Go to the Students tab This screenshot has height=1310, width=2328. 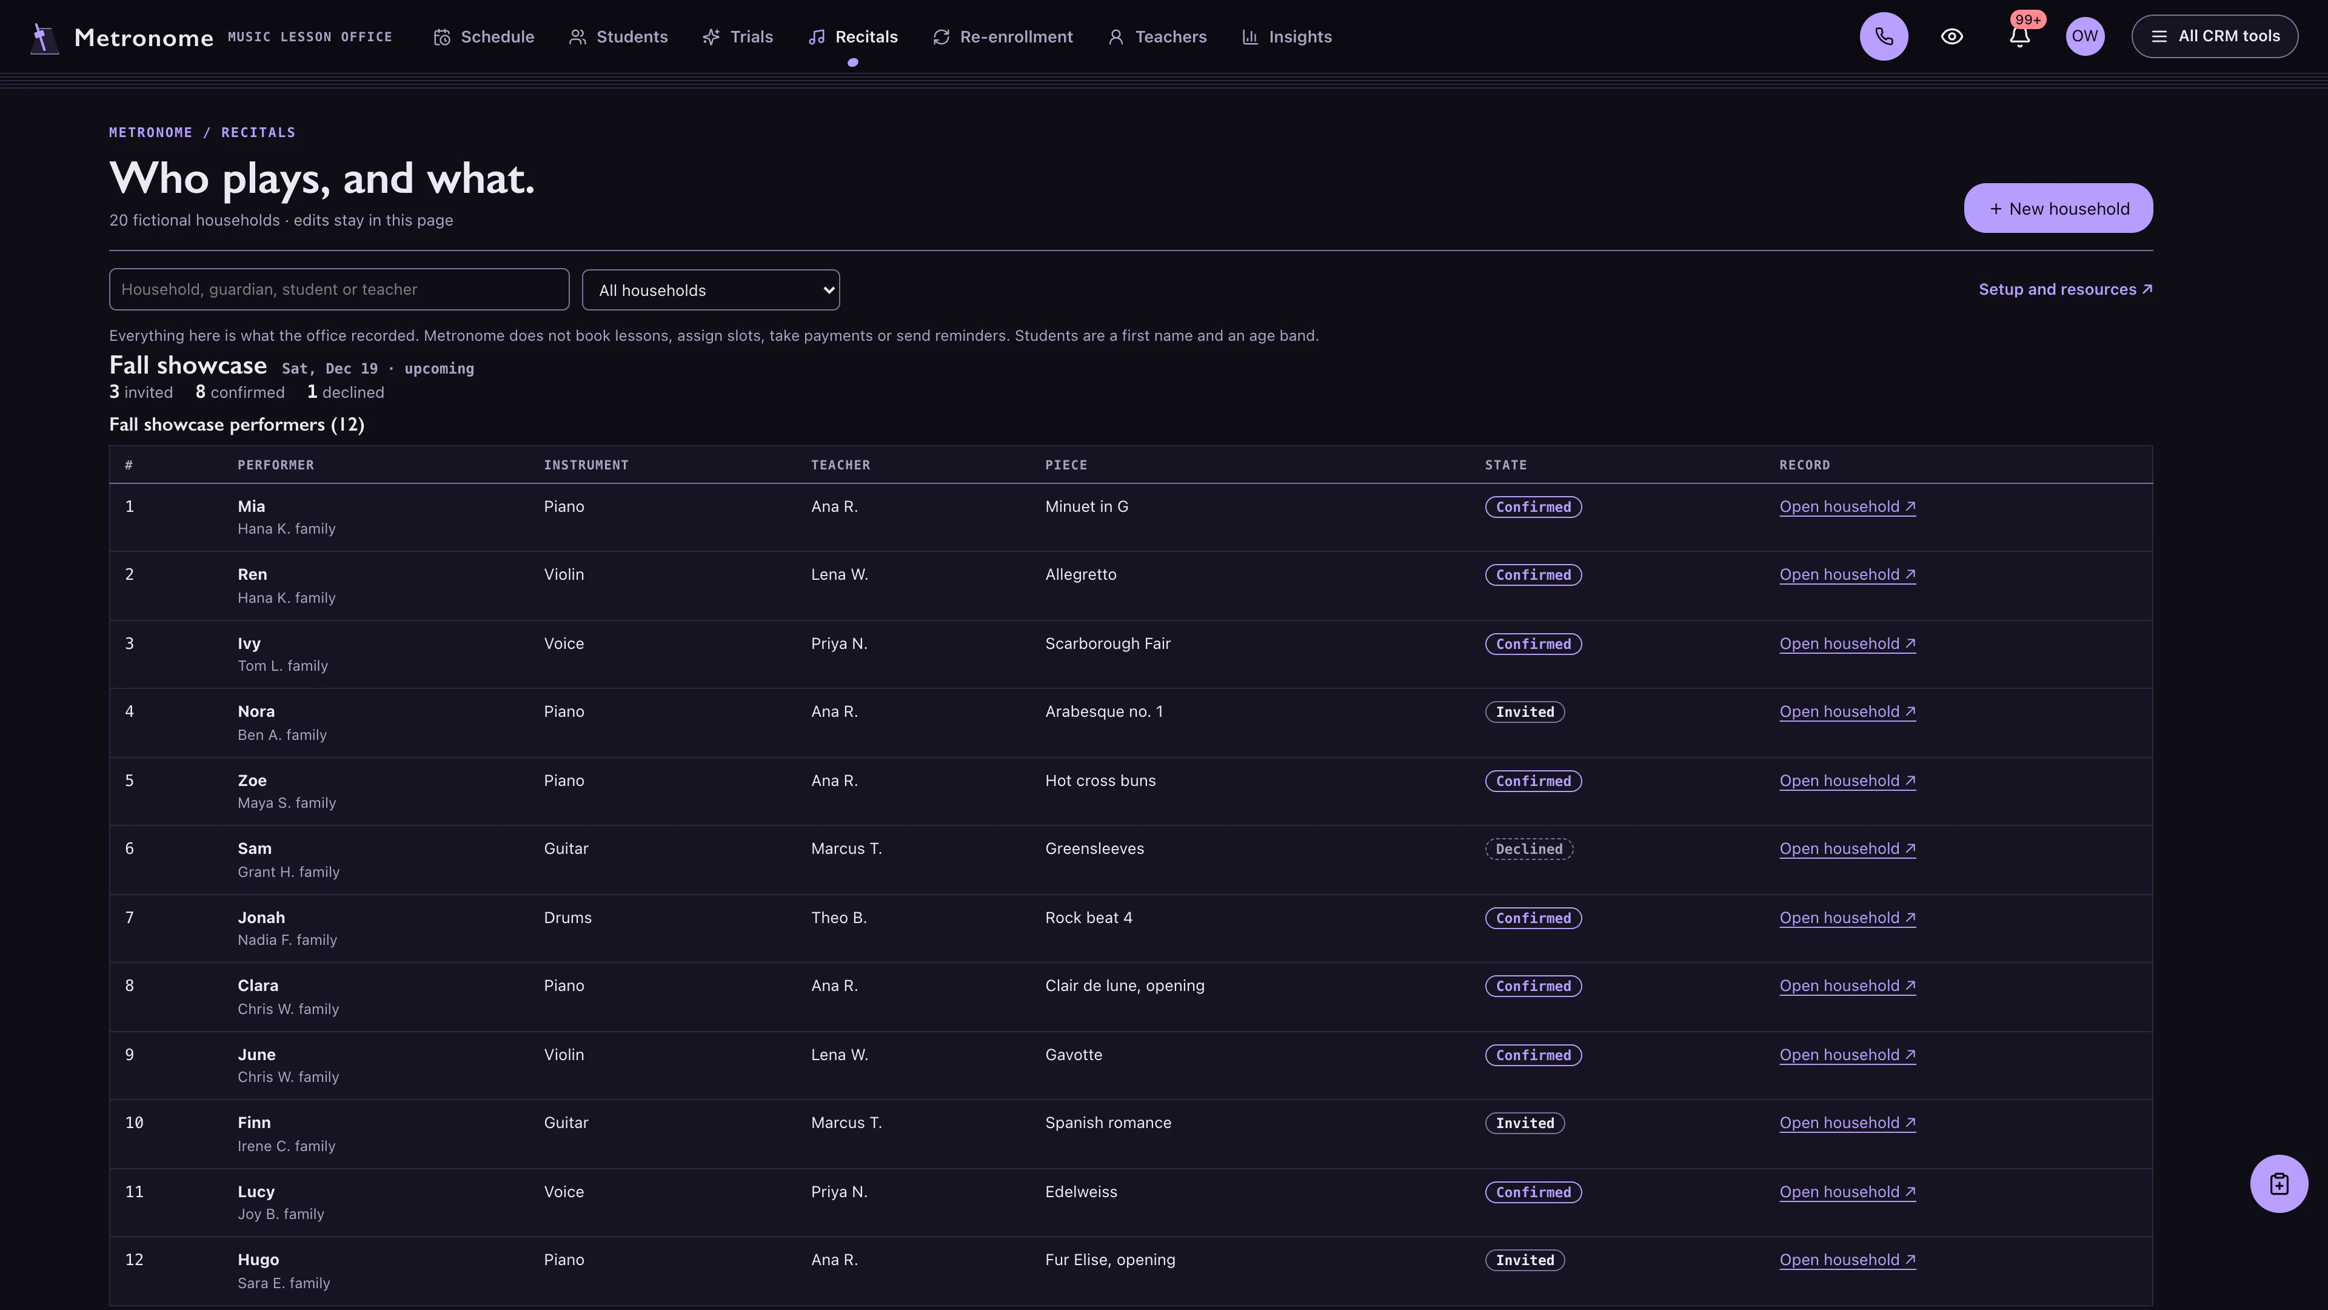click(x=618, y=37)
